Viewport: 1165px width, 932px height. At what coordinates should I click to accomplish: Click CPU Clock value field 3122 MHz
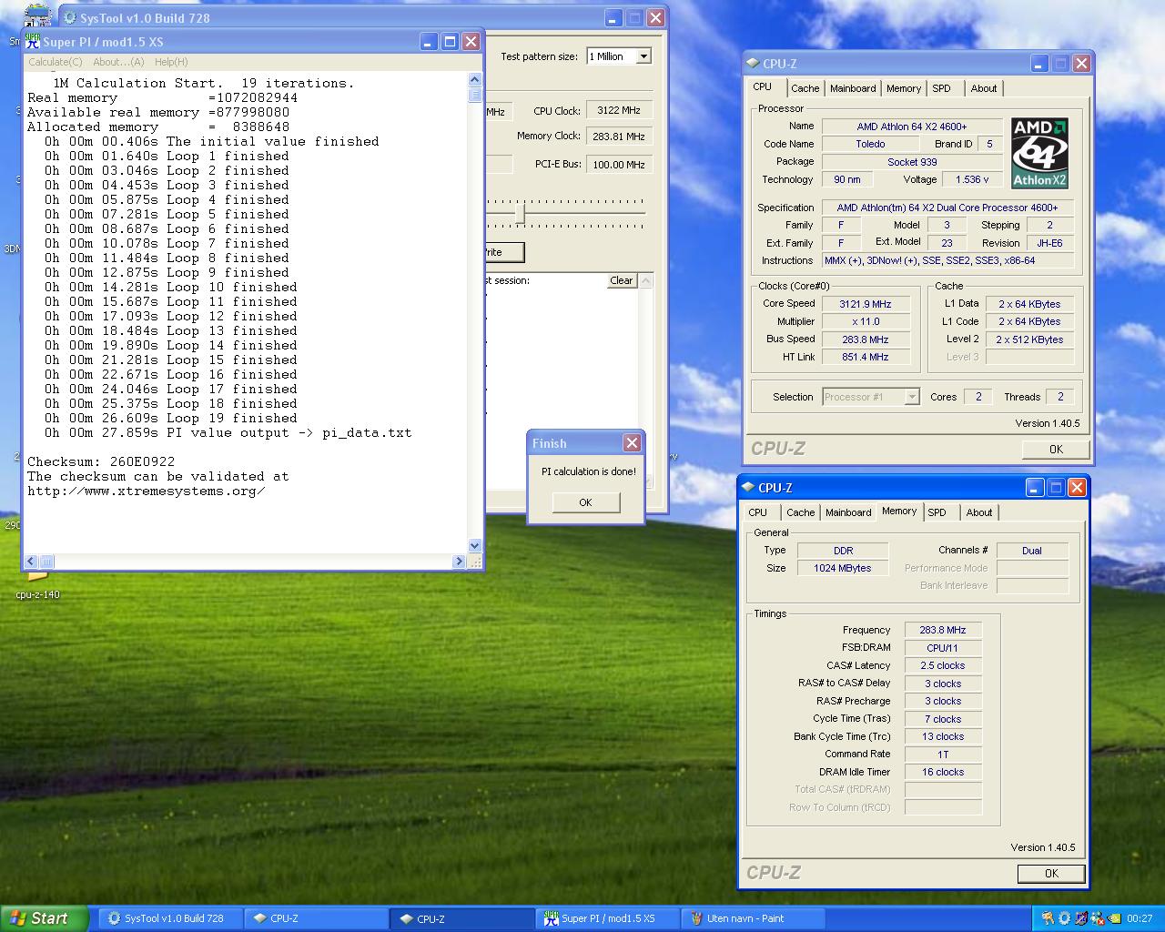pos(619,110)
